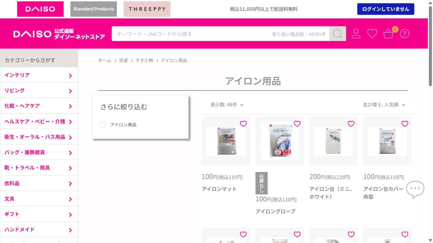
Task: Expand the バッグ・服飾雑貨 category
Action: tap(39, 152)
